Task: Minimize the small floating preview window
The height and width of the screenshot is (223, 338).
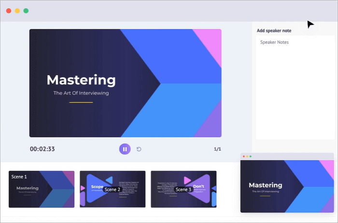Action: 248,156
